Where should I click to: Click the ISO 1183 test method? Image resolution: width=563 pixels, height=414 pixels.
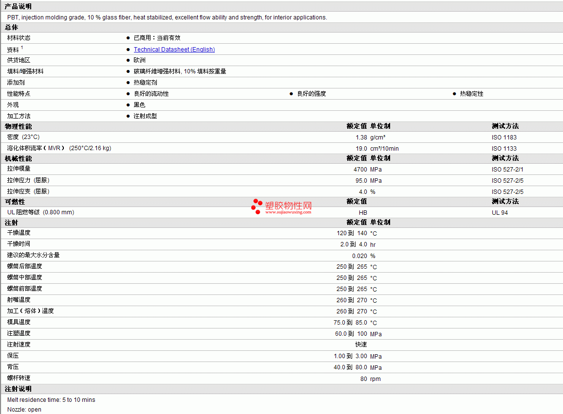pyautogui.click(x=504, y=138)
